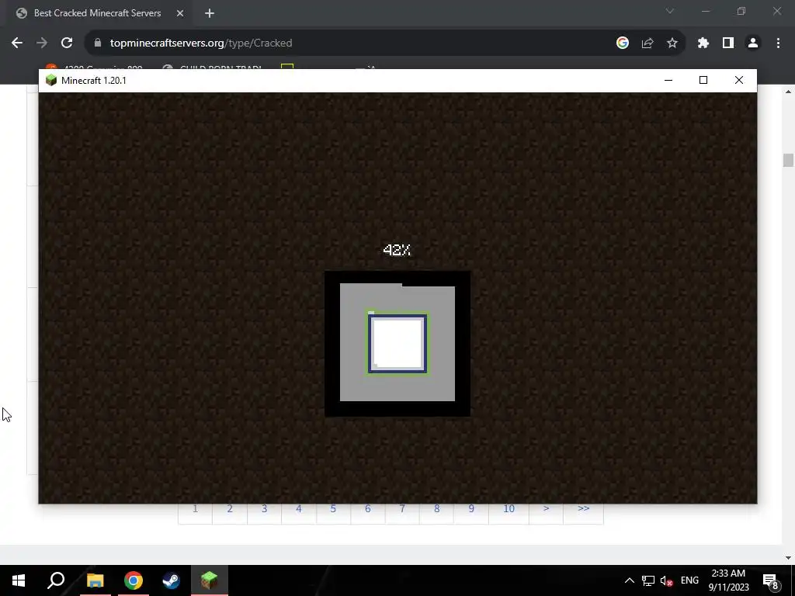
Task: Change the ENG input language
Action: pos(689,580)
